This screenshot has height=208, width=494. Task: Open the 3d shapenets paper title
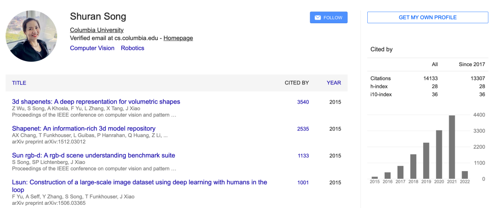pos(96,102)
